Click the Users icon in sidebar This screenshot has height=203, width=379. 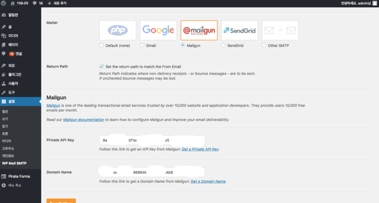[3, 84]
